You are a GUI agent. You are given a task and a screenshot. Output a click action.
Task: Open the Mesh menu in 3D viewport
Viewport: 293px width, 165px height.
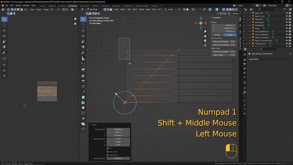135,9
